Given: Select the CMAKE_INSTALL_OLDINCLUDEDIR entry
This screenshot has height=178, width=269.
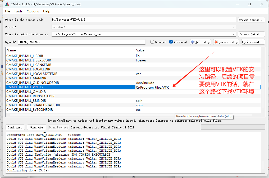Looking at the screenshot, I should [x=33, y=83].
